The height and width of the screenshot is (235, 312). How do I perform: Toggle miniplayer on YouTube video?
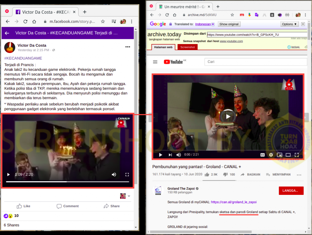(x=279, y=155)
